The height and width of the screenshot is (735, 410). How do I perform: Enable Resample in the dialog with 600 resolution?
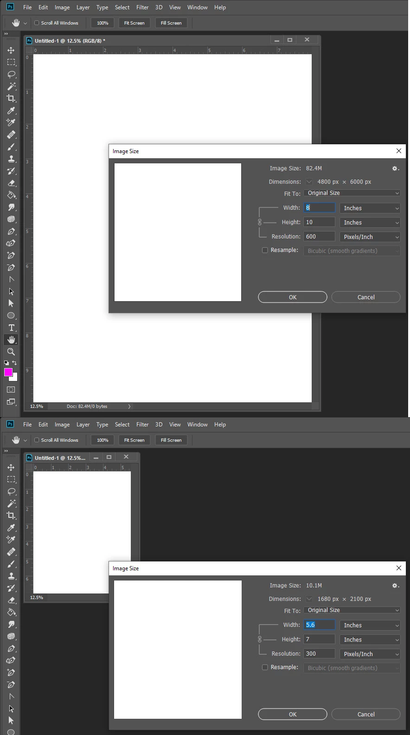265,250
